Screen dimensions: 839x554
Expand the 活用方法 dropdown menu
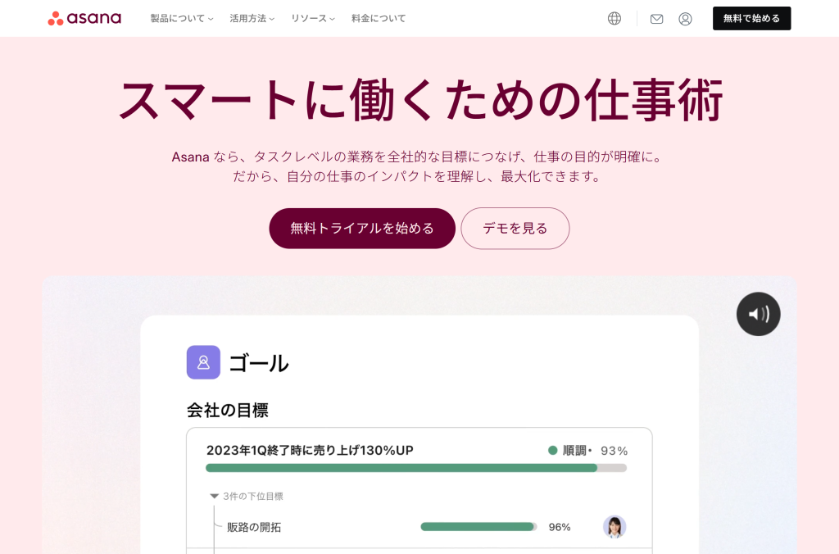pos(252,18)
